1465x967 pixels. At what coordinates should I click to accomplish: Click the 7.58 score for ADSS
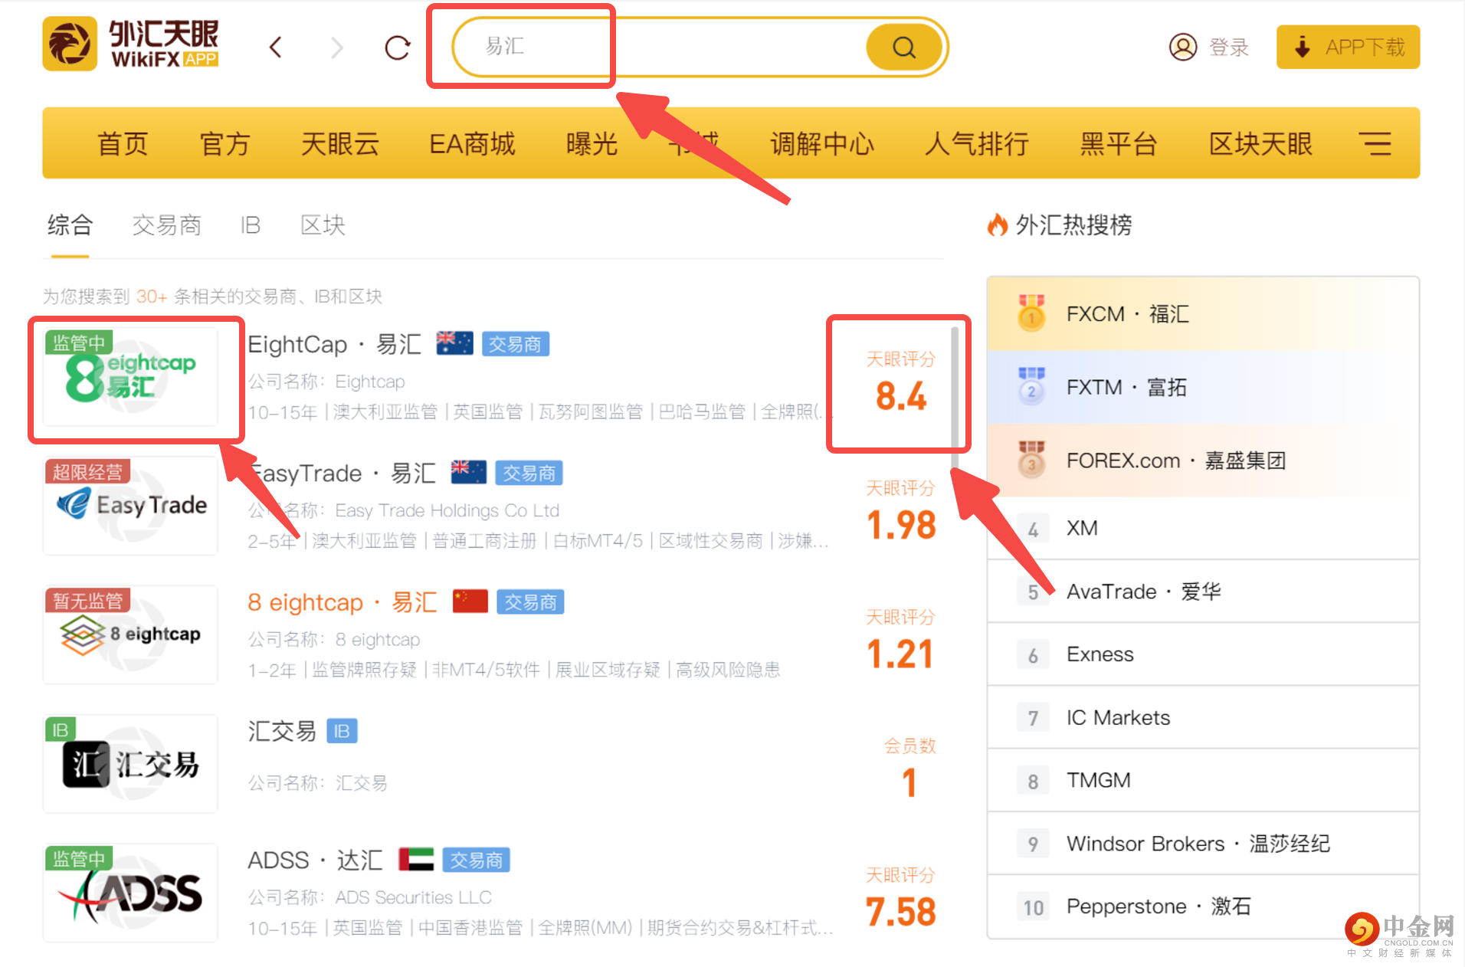click(x=900, y=912)
